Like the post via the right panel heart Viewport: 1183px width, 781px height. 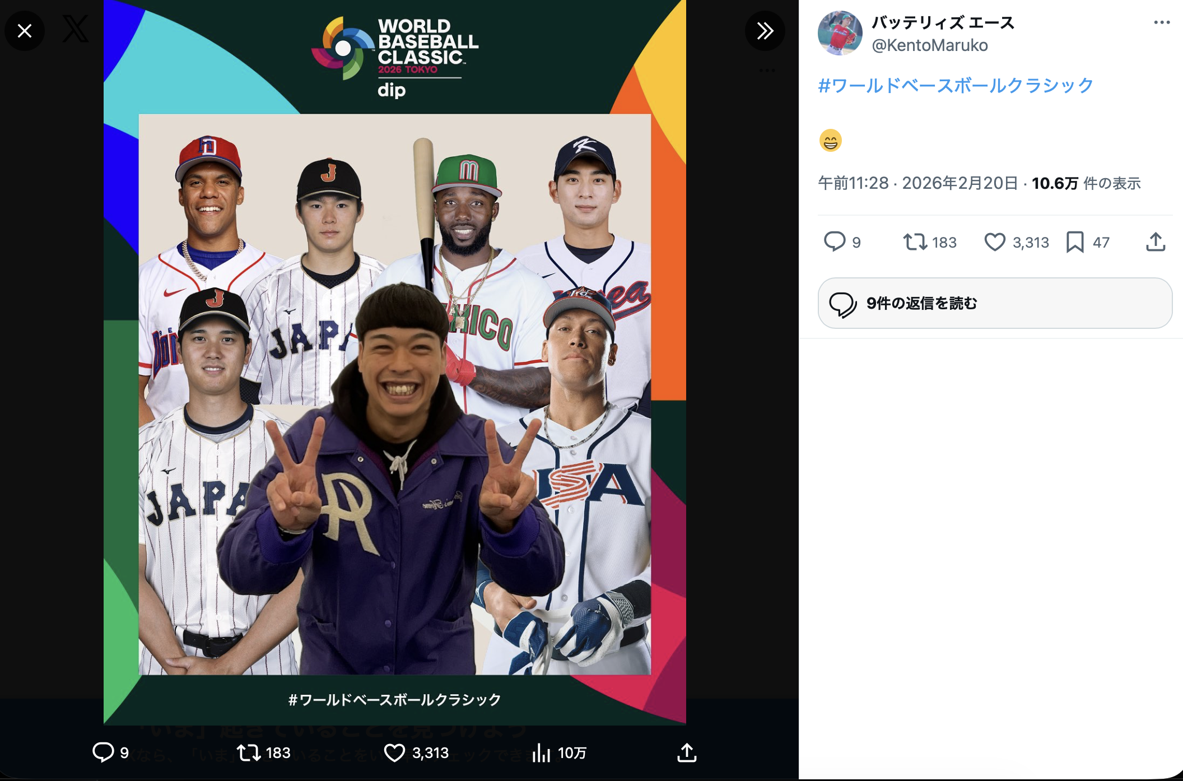coord(995,242)
